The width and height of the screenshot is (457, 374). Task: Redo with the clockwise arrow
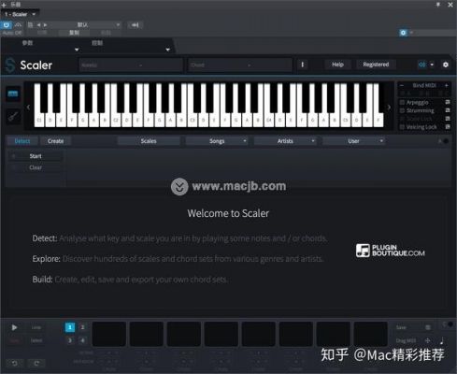point(36,363)
